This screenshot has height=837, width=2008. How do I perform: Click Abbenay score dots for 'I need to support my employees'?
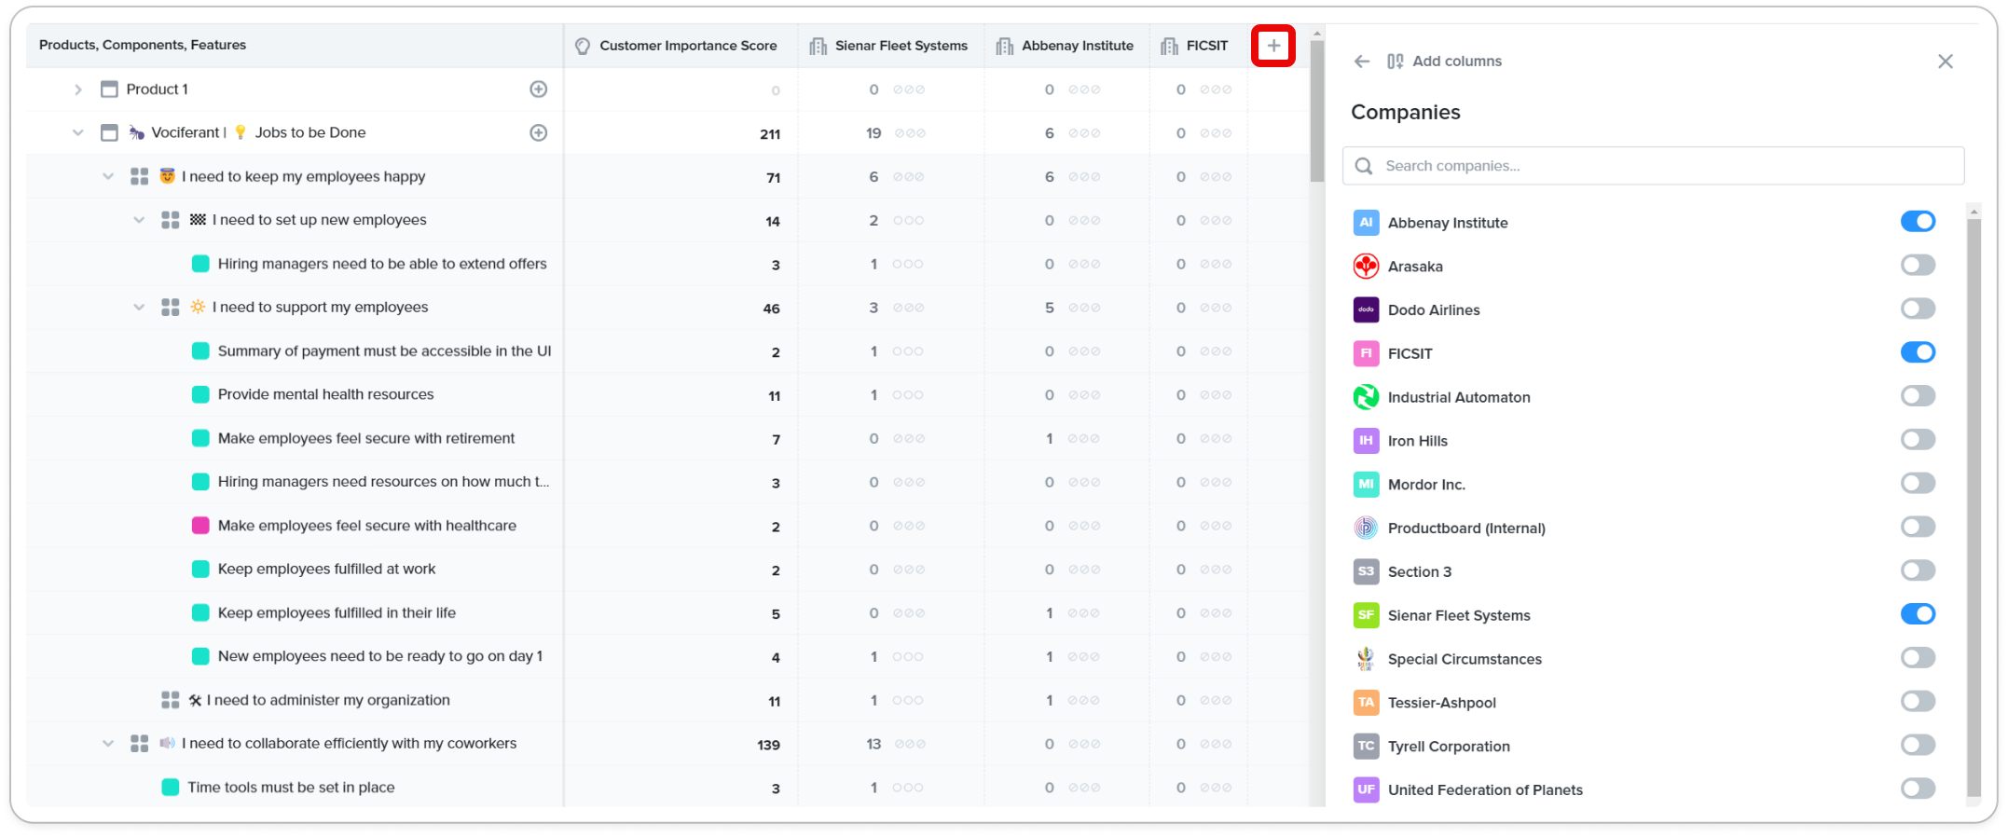pyautogui.click(x=1084, y=308)
